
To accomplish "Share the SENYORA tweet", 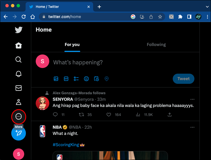I will click(x=170, y=115).
